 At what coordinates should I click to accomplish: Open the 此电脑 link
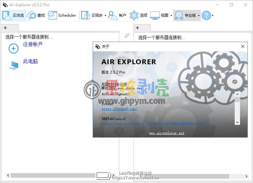click(x=30, y=62)
